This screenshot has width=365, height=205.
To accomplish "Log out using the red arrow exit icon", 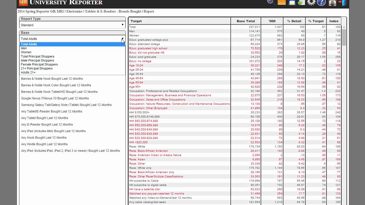I will click(342, 2).
